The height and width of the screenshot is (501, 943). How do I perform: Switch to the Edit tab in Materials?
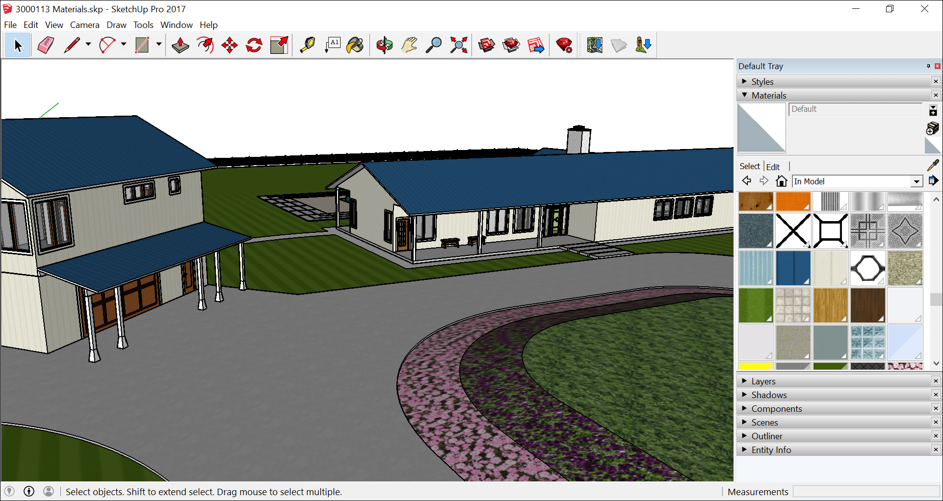[773, 167]
